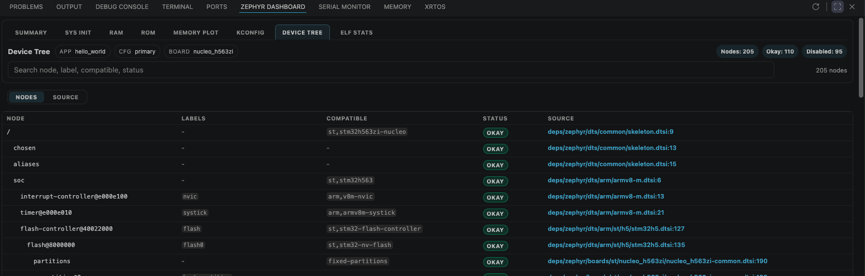Click the st,stm32h563zi-nucleo compatible chip
This screenshot has width=865, height=276.
367,132
